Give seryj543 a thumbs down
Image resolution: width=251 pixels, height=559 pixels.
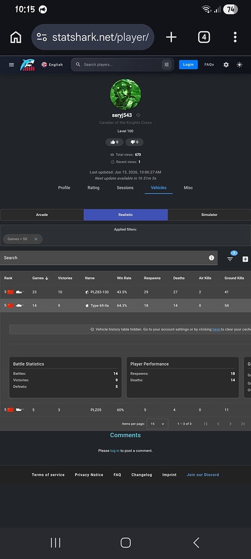click(134, 142)
